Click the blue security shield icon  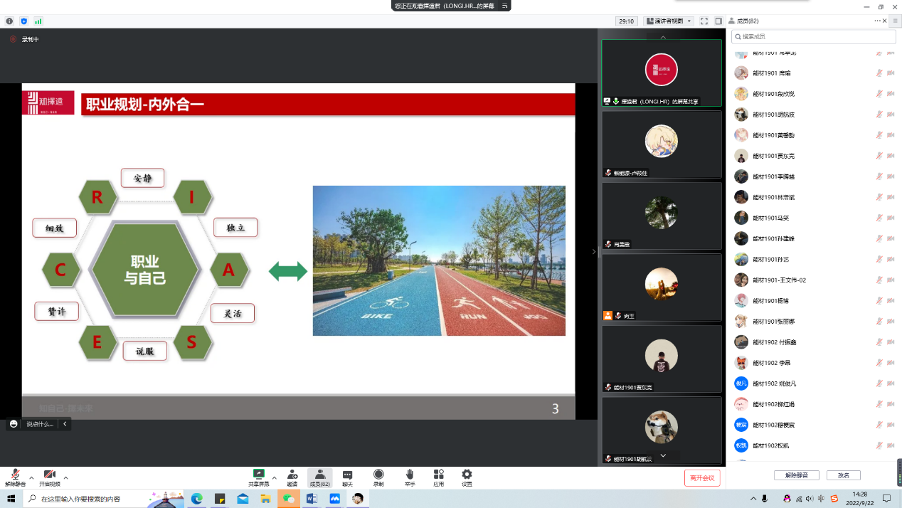click(23, 21)
